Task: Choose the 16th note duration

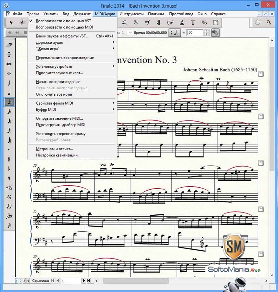Action: pos(9,112)
